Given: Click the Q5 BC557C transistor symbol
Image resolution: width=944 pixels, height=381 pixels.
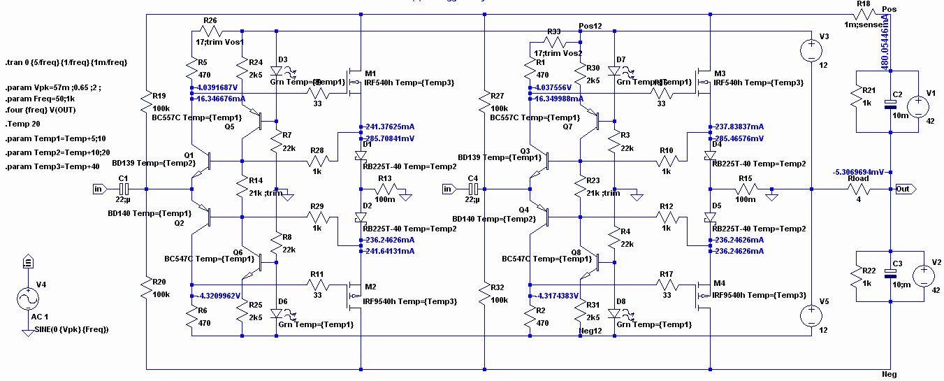Looking at the screenshot, I should [x=252, y=122].
